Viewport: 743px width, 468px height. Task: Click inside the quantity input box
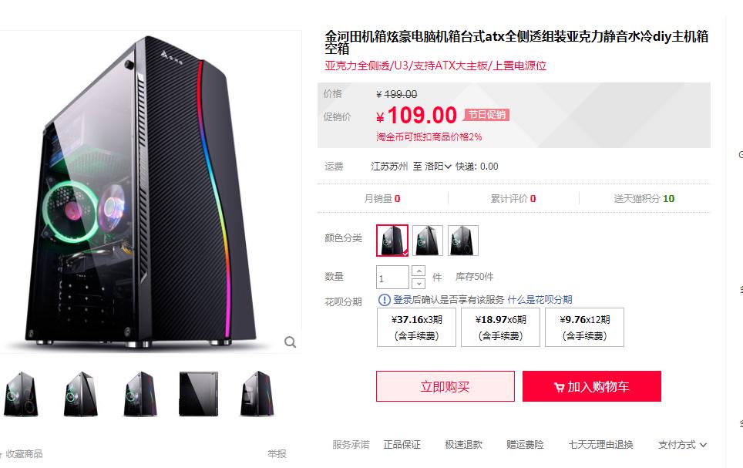tap(392, 277)
